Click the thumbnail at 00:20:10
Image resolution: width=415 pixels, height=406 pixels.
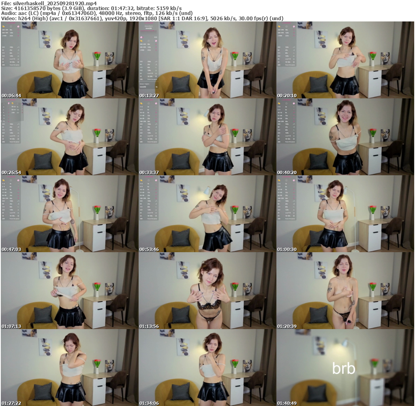345,60
